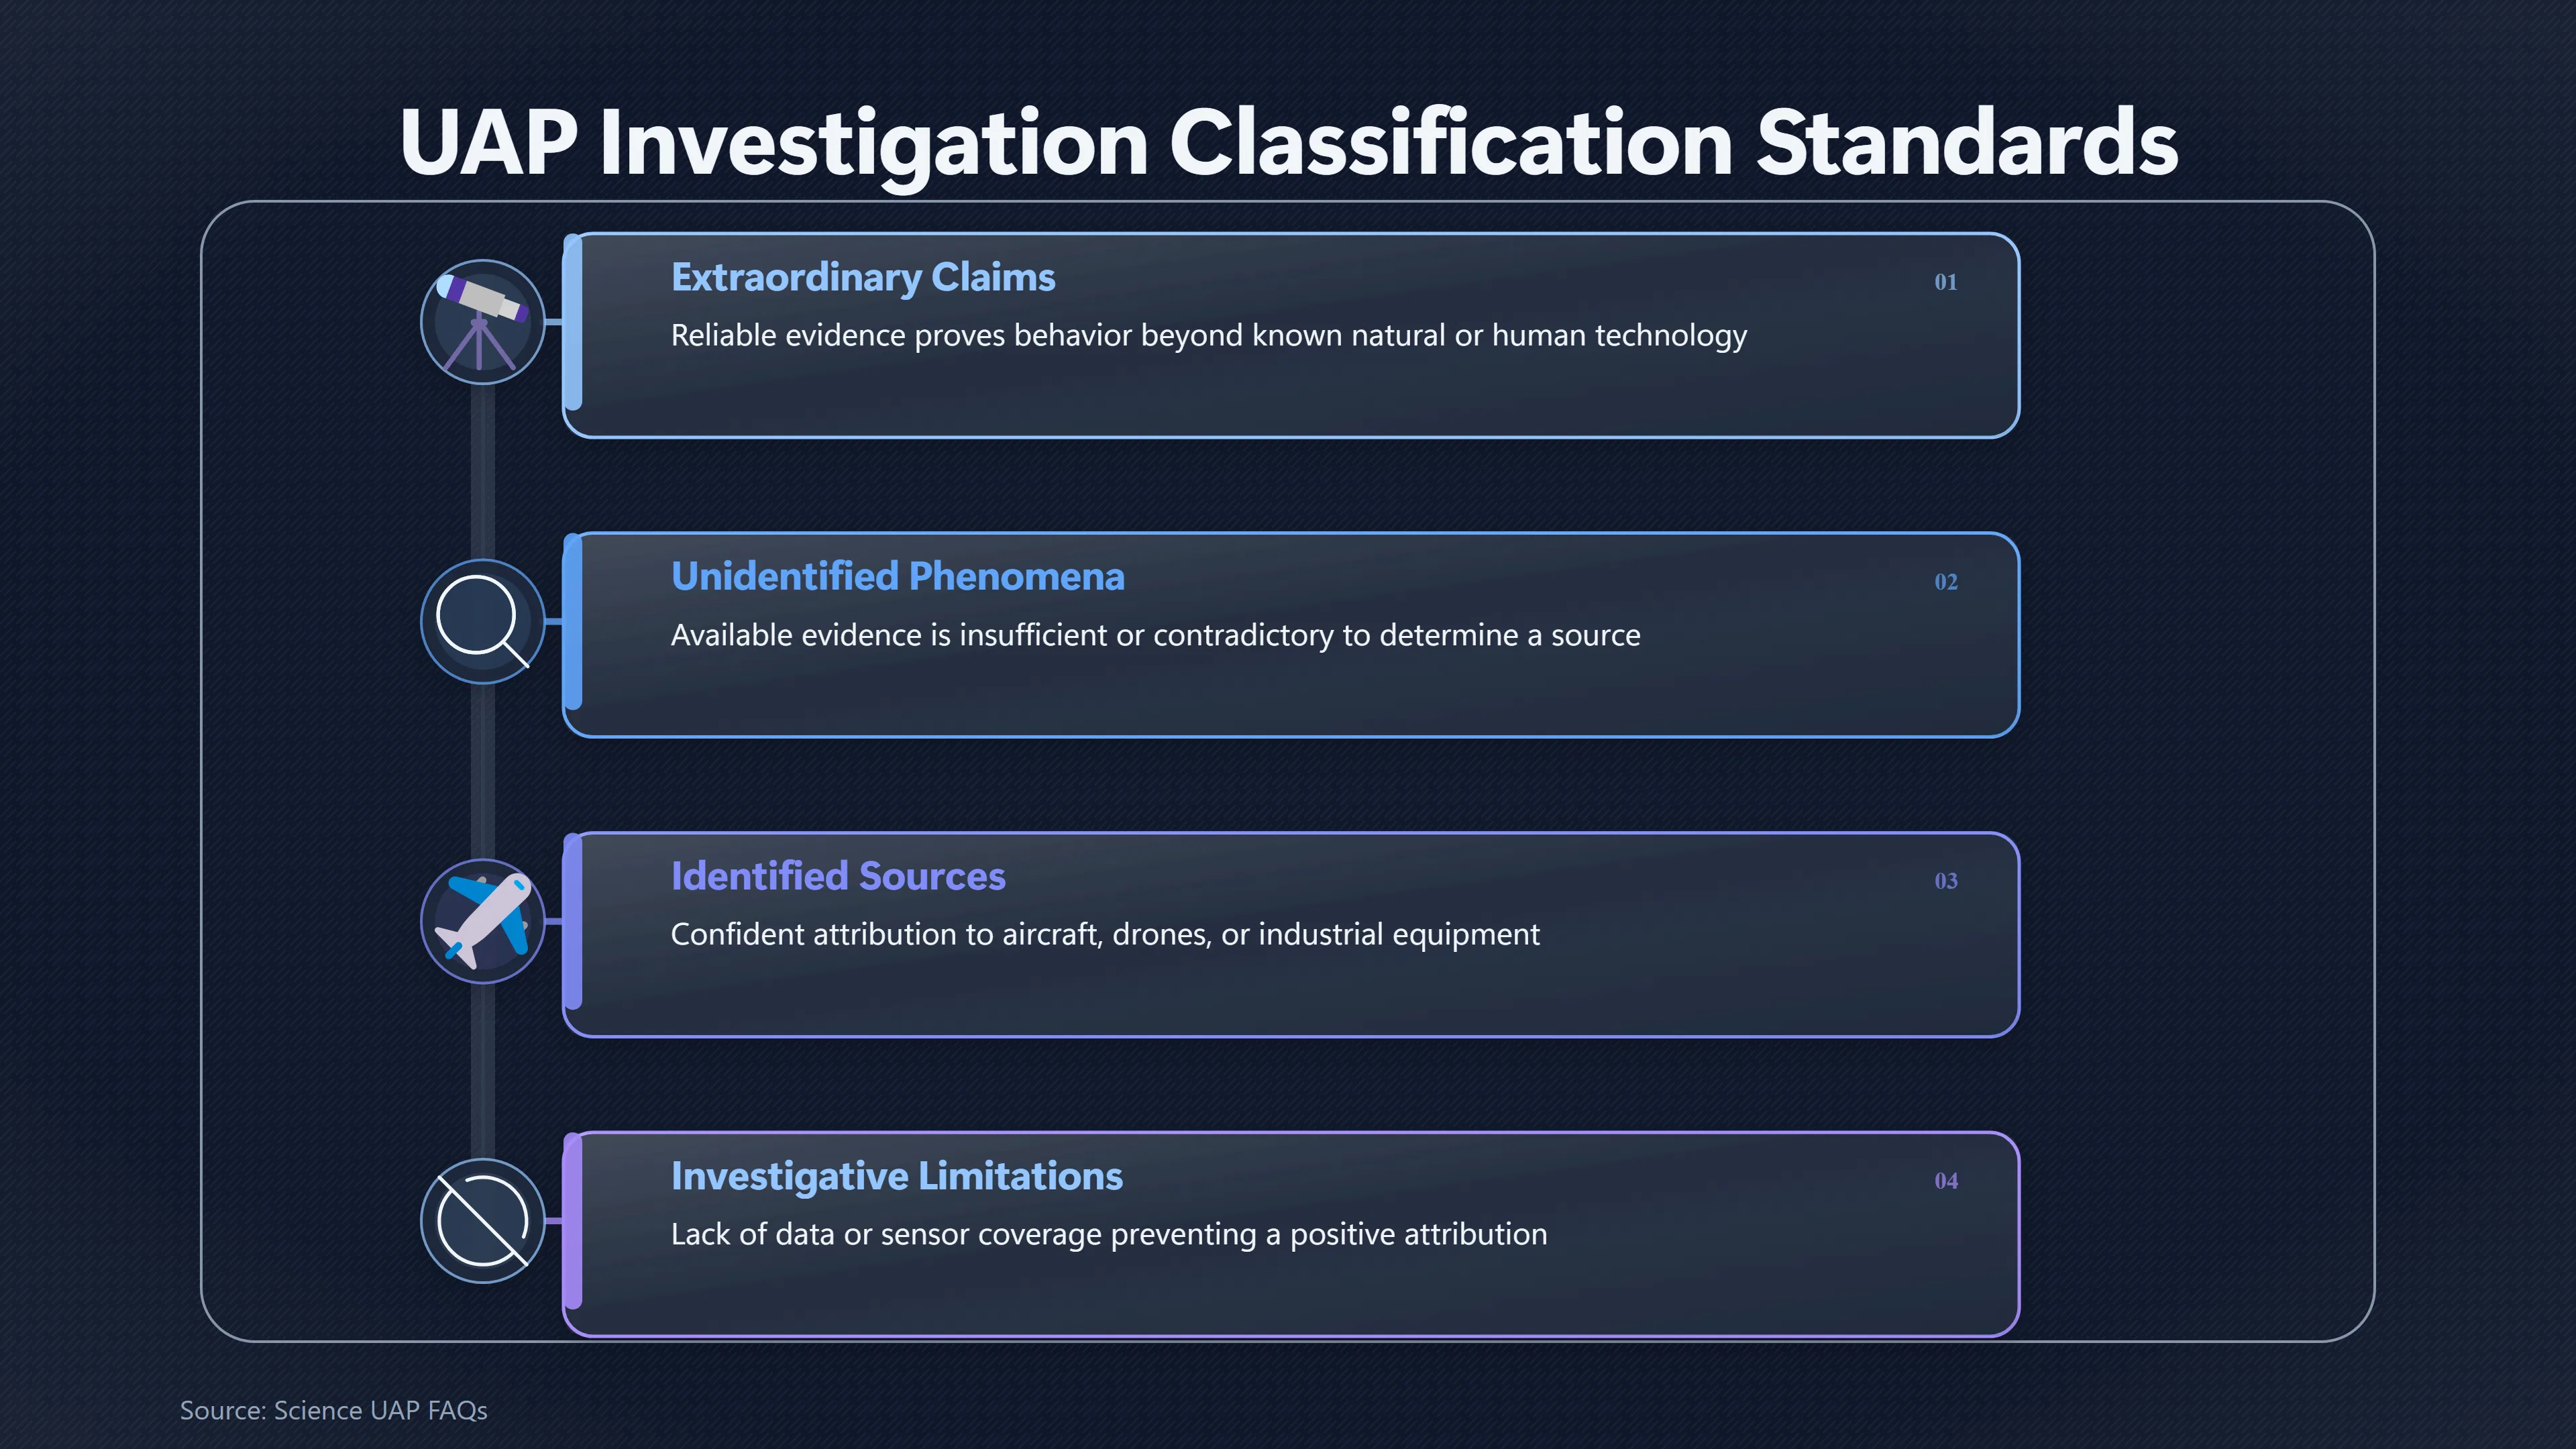Click the lack of data description text

pyautogui.click(x=1108, y=1234)
